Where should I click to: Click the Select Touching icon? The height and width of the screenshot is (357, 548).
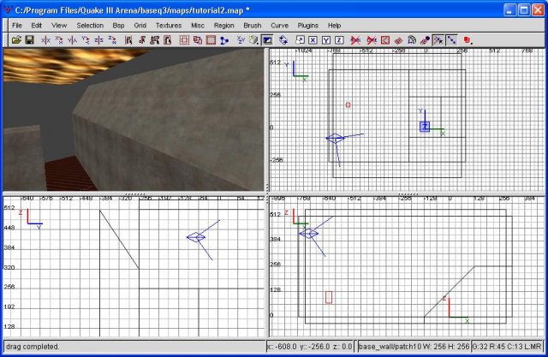coord(141,40)
